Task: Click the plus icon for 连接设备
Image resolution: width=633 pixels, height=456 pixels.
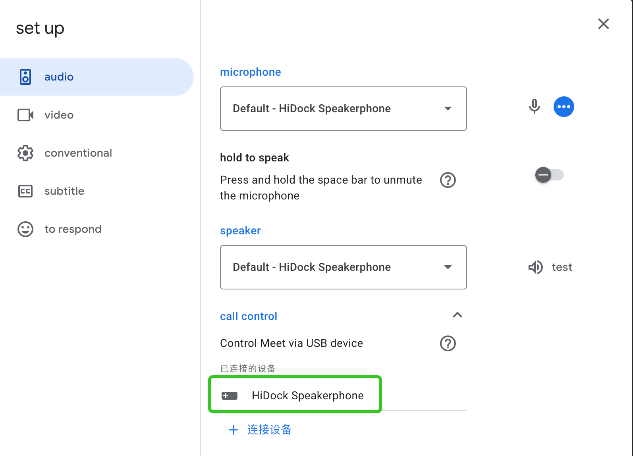Action: coord(234,430)
